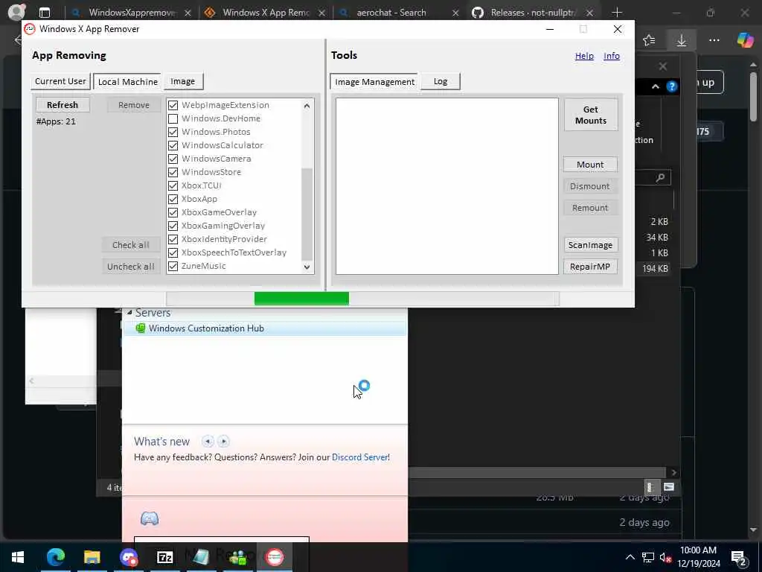Click the File Explorer search magnifier icon
This screenshot has width=762, height=572.
tap(660, 178)
